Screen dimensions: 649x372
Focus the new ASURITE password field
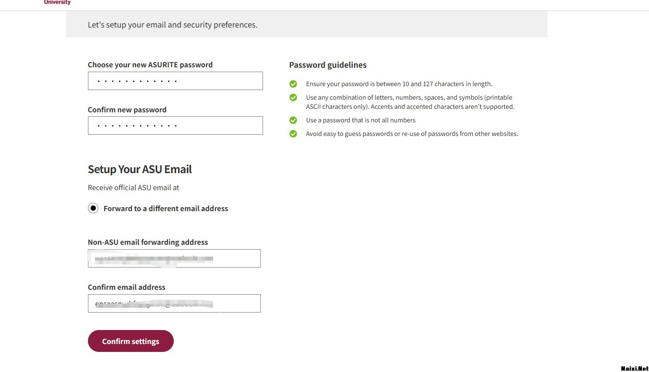click(175, 81)
